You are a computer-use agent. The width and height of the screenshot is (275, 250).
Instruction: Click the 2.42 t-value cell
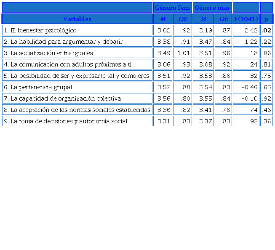[x=246, y=30]
